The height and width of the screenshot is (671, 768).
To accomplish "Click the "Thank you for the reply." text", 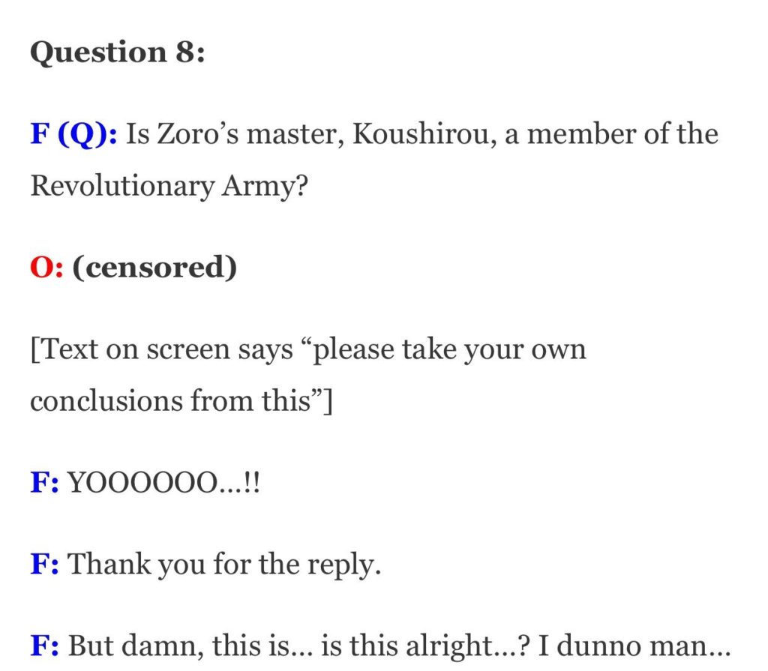I will click(223, 565).
